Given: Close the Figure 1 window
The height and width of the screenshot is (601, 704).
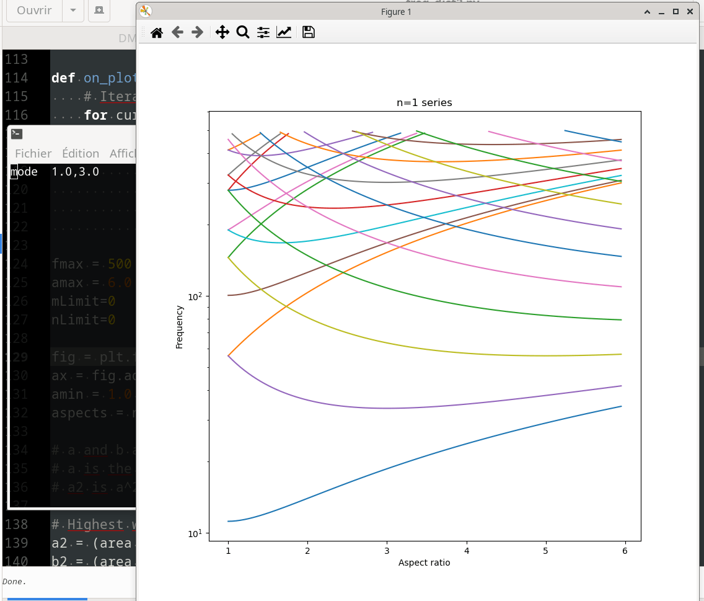Looking at the screenshot, I should click(x=690, y=12).
